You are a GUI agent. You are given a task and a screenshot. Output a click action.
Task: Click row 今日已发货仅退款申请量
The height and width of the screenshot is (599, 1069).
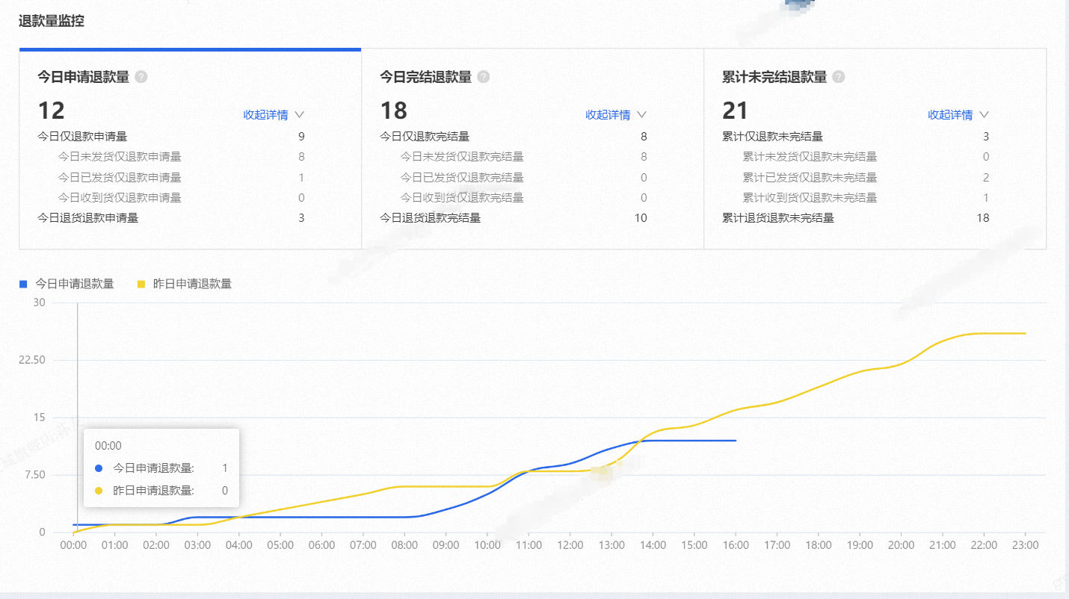(182, 178)
